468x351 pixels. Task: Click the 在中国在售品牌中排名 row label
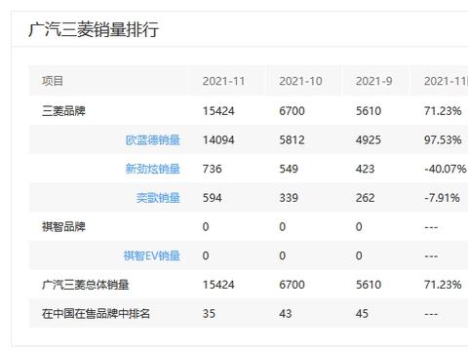pyautogui.click(x=96, y=314)
